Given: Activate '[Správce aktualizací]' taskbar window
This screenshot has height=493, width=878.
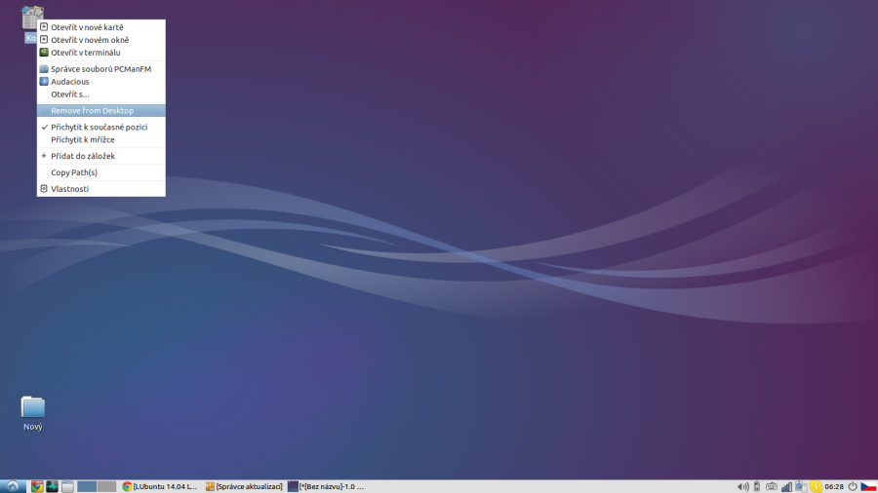Looking at the screenshot, I should click(x=244, y=486).
